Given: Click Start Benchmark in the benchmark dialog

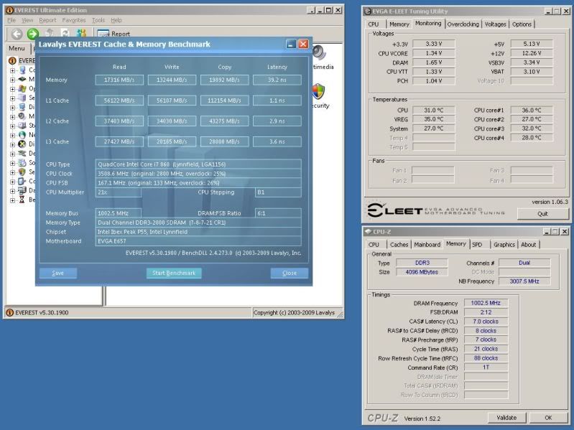Looking at the screenshot, I should click(174, 273).
